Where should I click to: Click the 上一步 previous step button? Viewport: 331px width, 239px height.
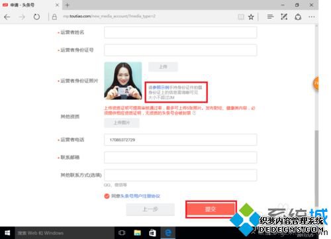[x=150, y=209]
